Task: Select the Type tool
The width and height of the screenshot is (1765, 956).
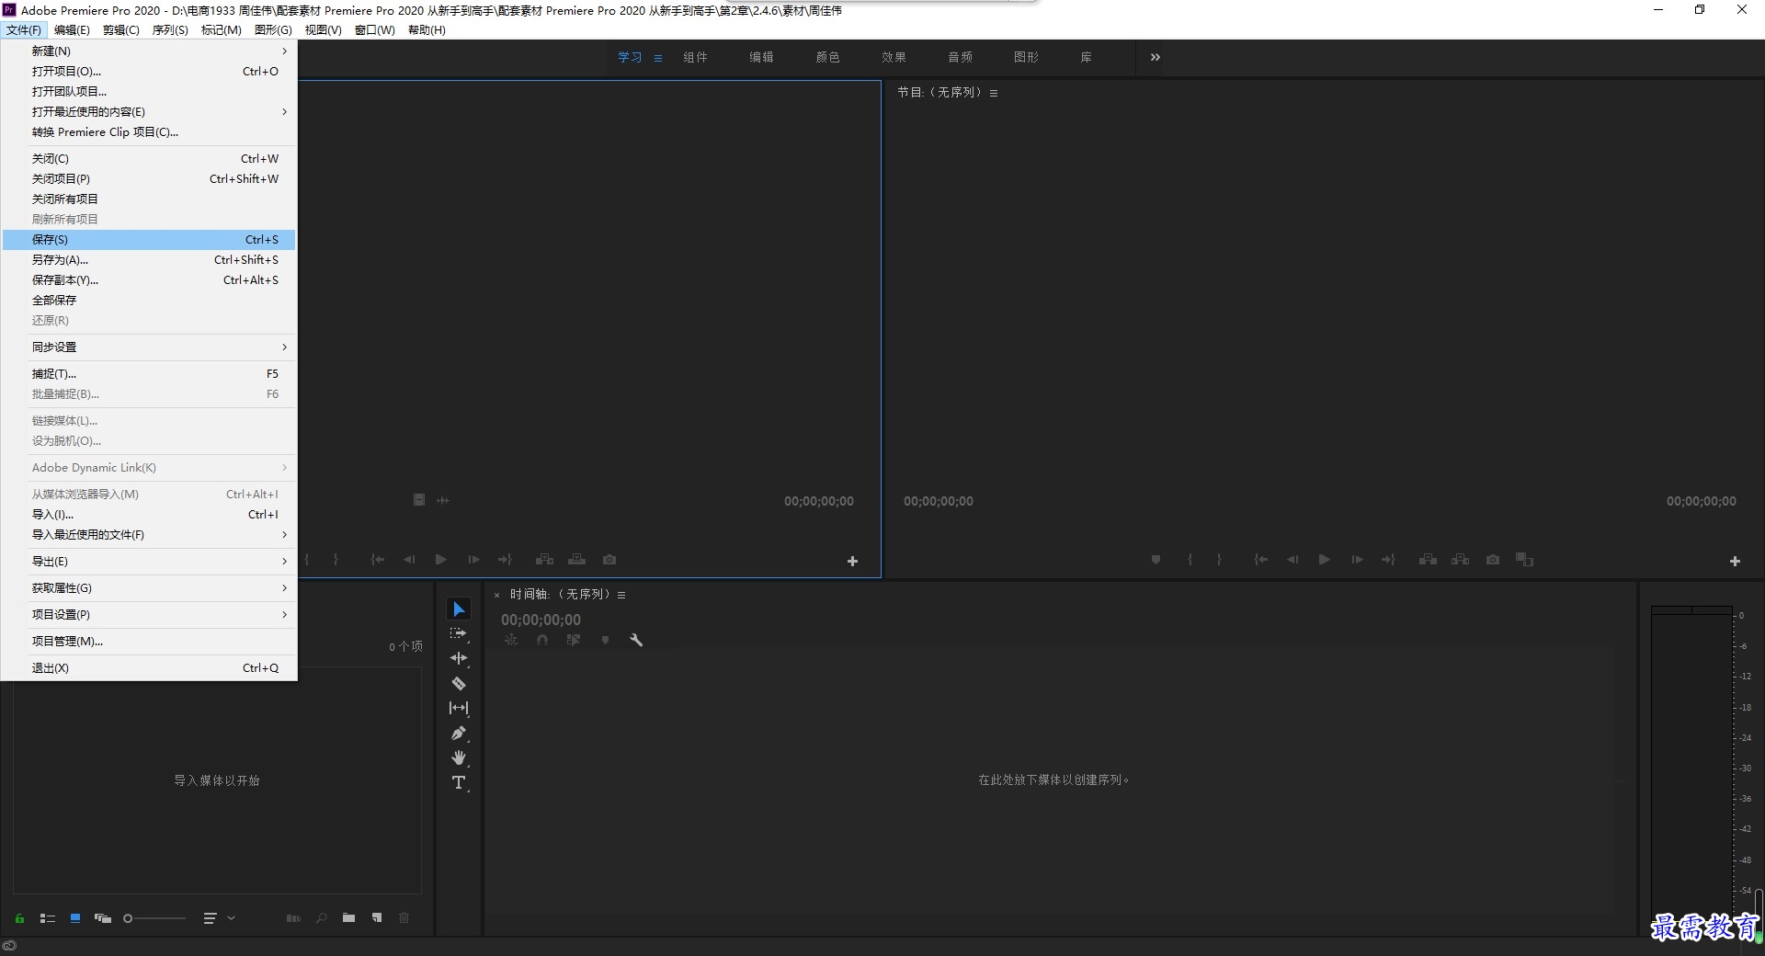Action: (x=459, y=782)
